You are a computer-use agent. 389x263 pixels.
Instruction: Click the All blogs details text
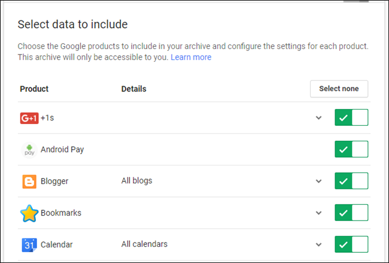(x=136, y=181)
